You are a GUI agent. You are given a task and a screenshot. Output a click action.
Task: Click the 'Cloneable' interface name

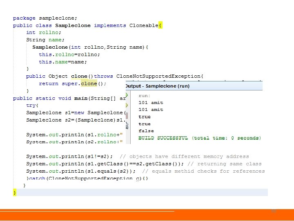tap(144, 25)
